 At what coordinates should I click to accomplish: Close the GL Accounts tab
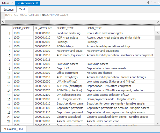coord(37,3)
